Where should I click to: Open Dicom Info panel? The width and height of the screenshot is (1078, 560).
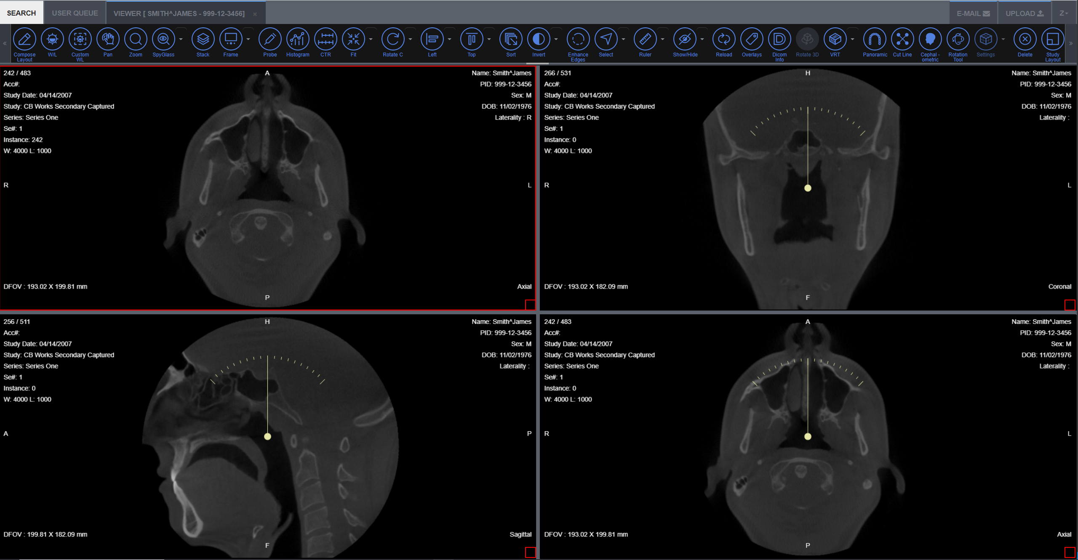[x=779, y=40]
